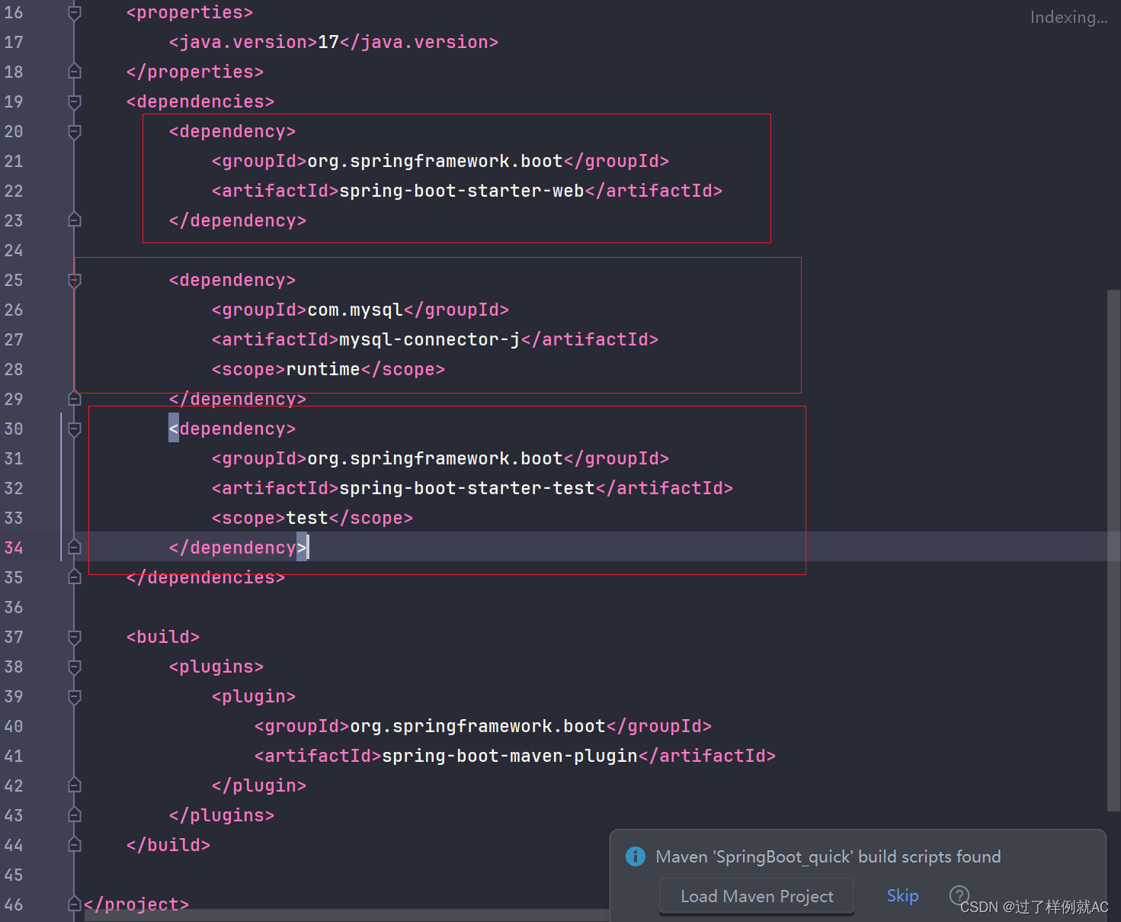Viewport: 1121px width, 922px height.
Task: Click the fold end marker on line 42
Action: (75, 785)
